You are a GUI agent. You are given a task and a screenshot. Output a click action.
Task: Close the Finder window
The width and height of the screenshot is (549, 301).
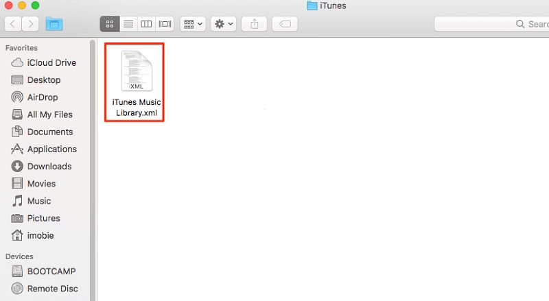8,5
